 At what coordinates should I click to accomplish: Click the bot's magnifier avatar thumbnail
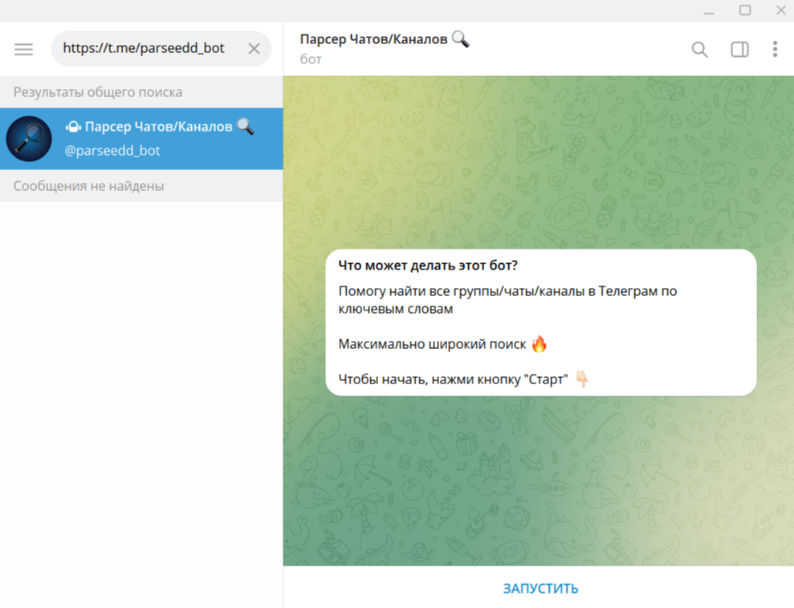29,139
